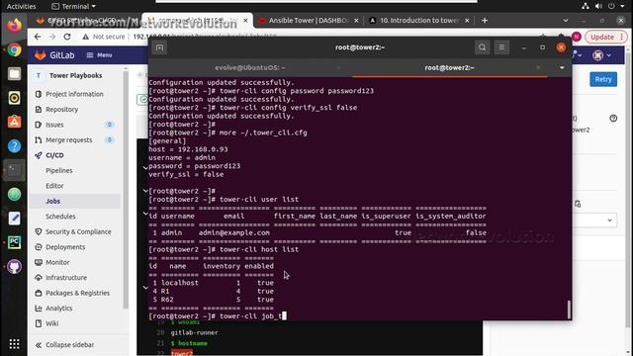The height and width of the screenshot is (356, 633).
Task: Open terminal hamburger menu
Action: coord(501,47)
